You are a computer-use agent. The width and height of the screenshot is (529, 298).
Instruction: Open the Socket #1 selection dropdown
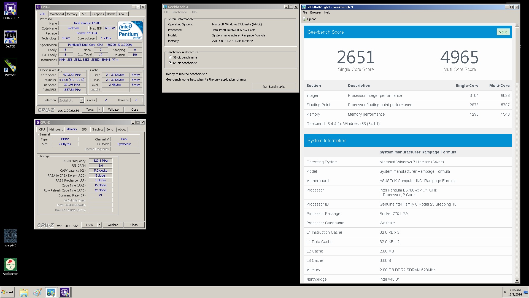[82, 100]
